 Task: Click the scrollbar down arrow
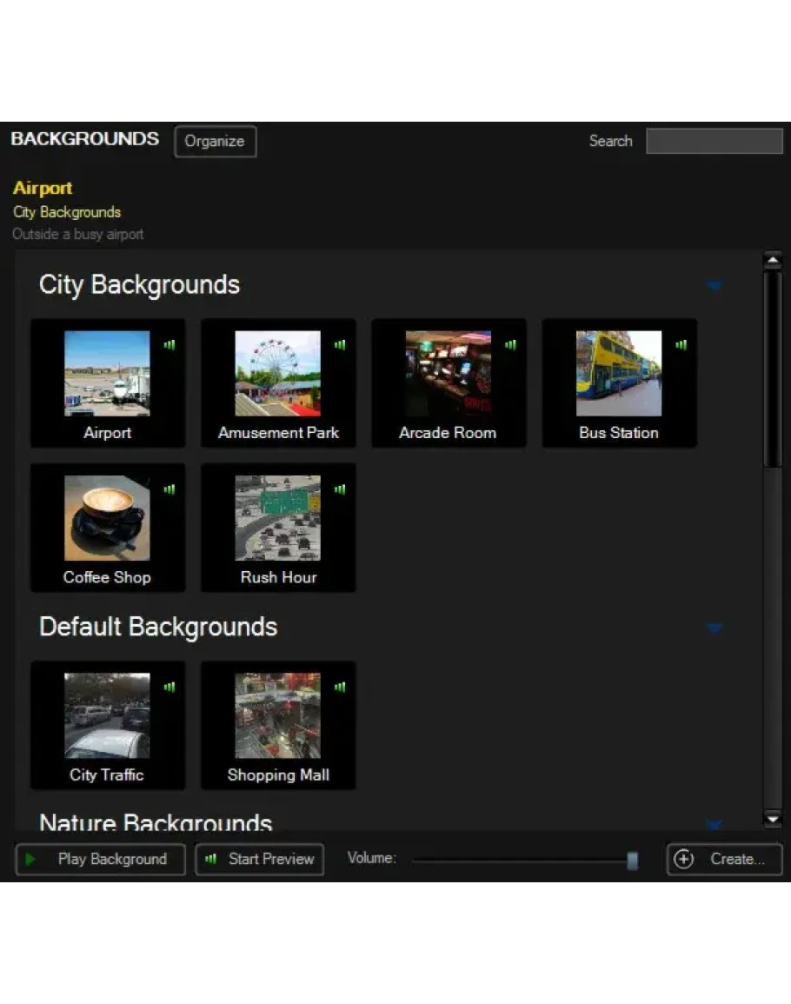point(772,818)
